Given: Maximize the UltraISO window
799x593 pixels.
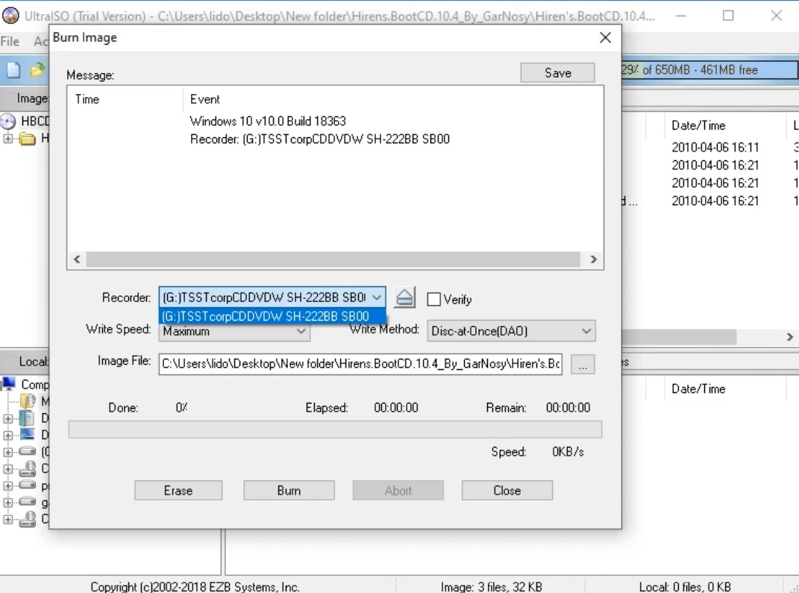Looking at the screenshot, I should click(728, 16).
